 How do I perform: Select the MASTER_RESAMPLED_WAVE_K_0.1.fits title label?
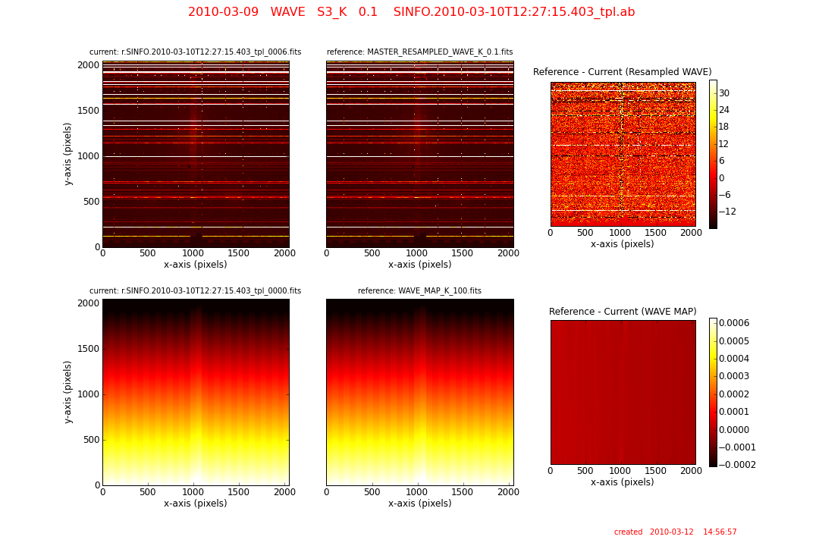419,52
